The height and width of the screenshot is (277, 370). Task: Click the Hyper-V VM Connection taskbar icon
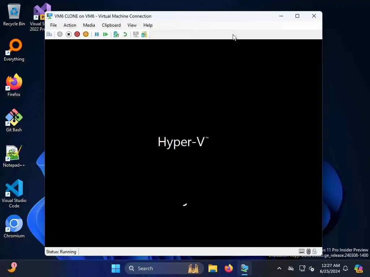[245, 268]
